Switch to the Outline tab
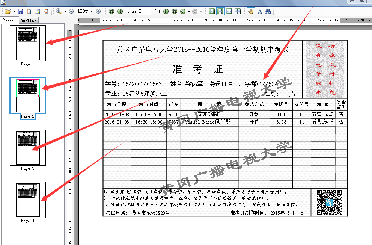The height and width of the screenshot is (245, 372). 28,21
